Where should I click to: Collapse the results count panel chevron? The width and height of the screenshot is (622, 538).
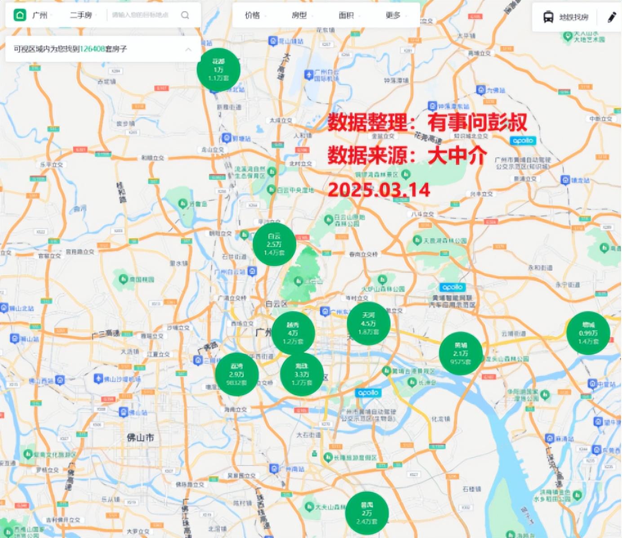coord(188,49)
